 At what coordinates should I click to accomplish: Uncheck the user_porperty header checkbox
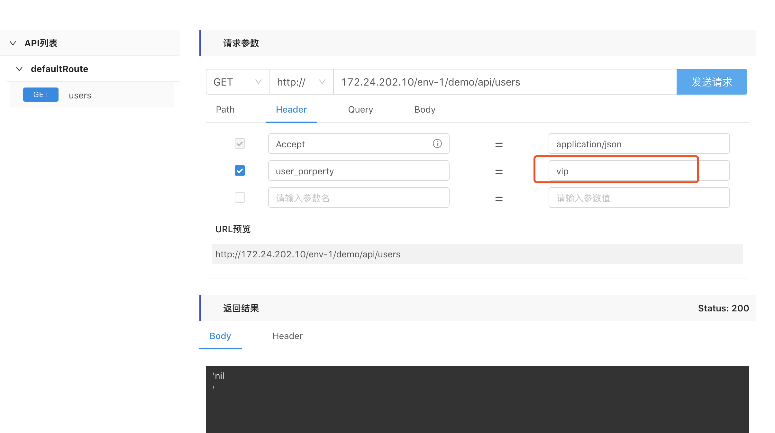240,170
